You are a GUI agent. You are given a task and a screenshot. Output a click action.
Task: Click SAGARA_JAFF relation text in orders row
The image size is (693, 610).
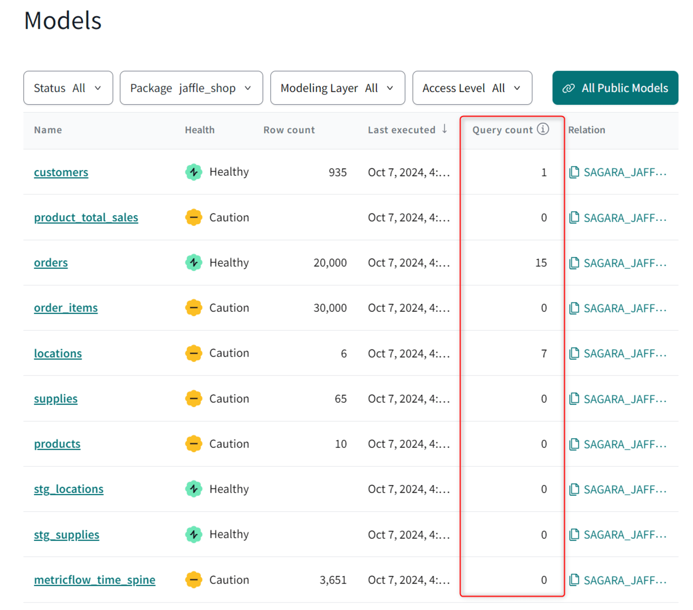pyautogui.click(x=625, y=263)
